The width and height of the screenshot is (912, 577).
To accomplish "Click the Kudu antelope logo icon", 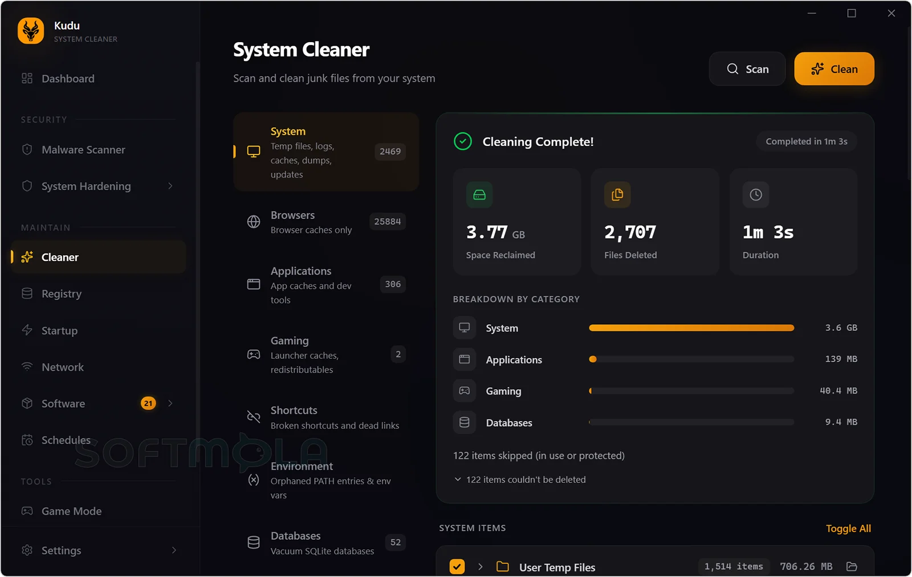I will [31, 31].
